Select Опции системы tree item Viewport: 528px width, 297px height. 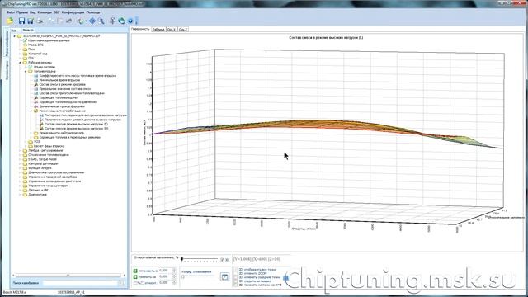tap(45, 67)
